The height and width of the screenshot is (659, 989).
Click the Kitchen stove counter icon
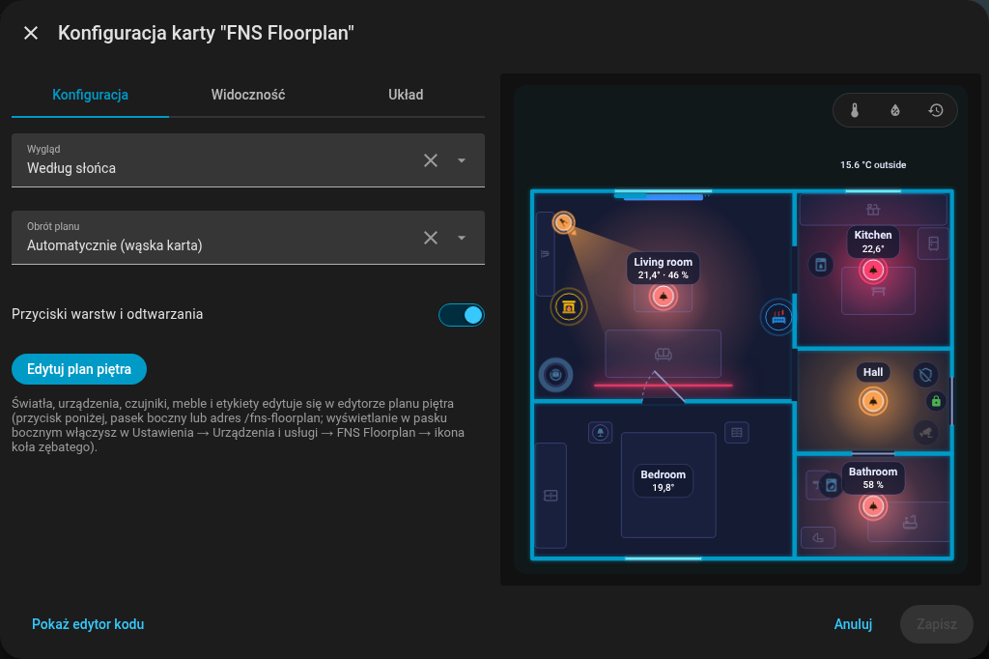[x=873, y=210]
